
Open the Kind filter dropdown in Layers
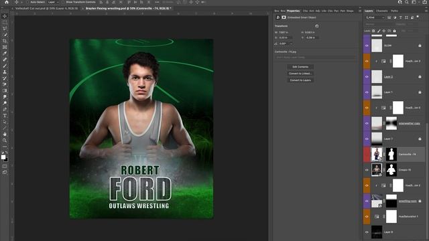pos(375,17)
